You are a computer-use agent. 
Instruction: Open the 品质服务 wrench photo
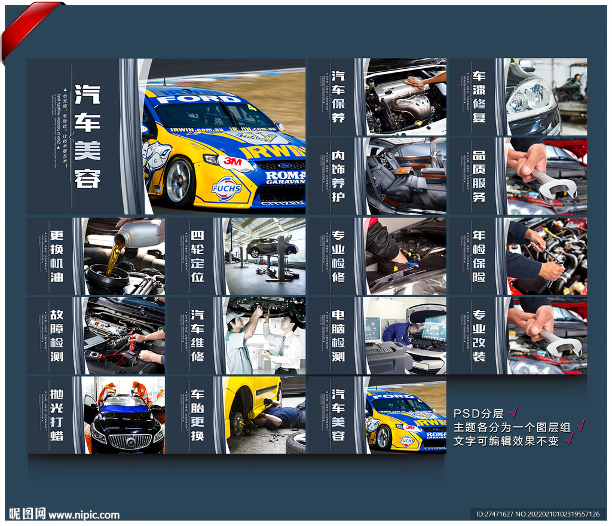(546, 176)
